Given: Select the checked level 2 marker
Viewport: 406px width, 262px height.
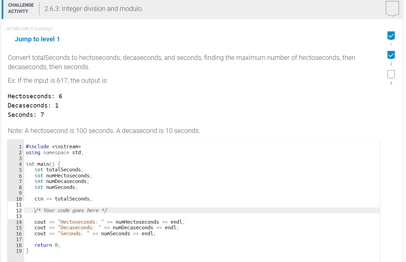Looking at the screenshot, I should point(391,54).
